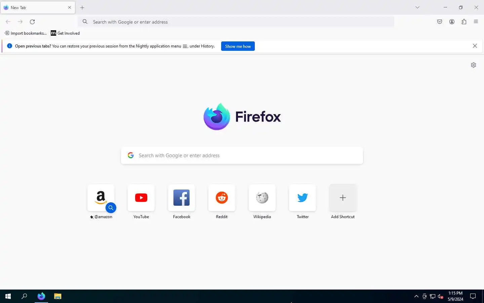Click Import bookmarks bookmark item

26,33
